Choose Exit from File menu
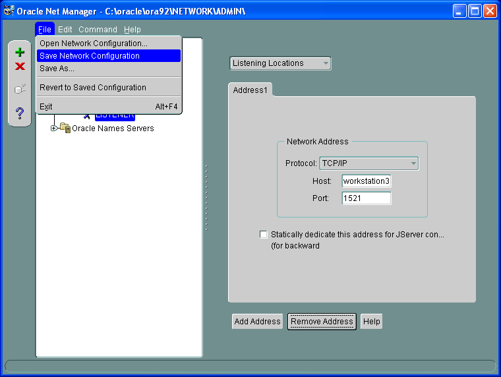 click(x=109, y=106)
